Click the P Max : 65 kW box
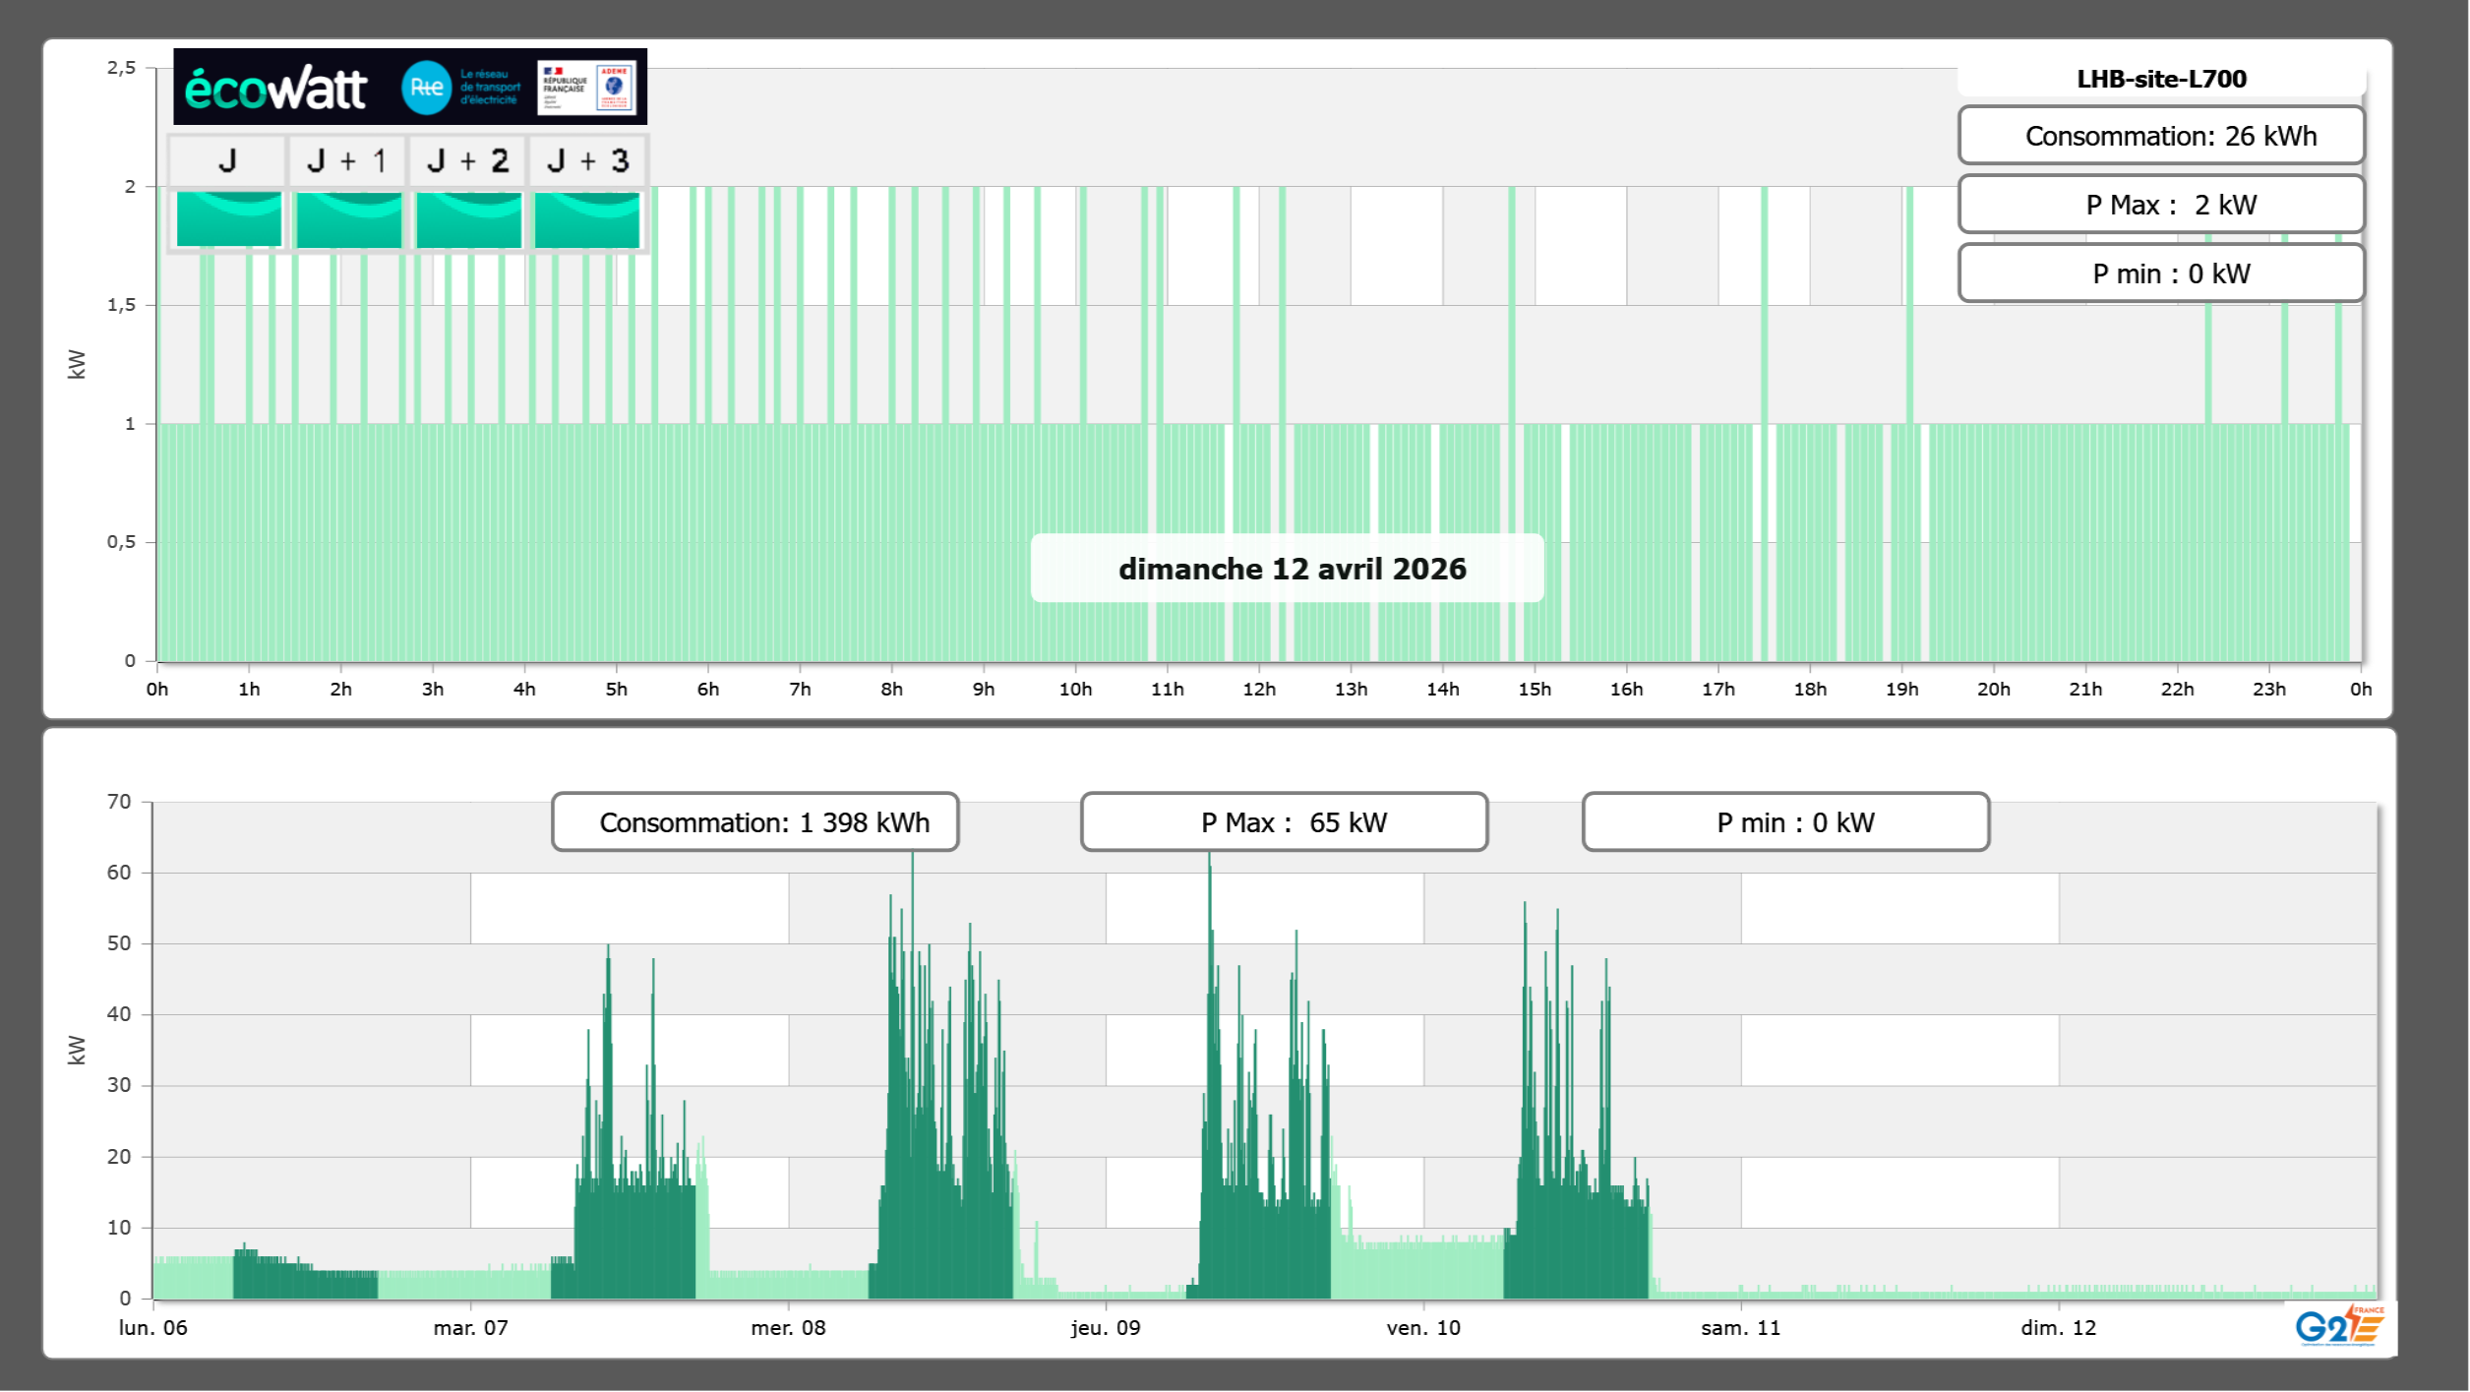This screenshot has height=1392, width=2470. coord(1284,822)
